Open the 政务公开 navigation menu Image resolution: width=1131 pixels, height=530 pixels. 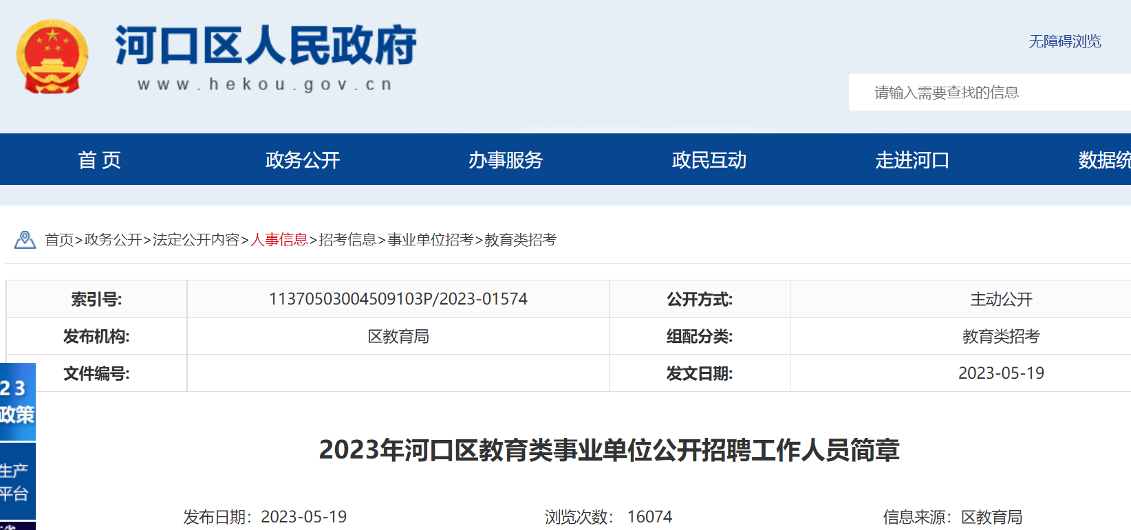point(303,160)
